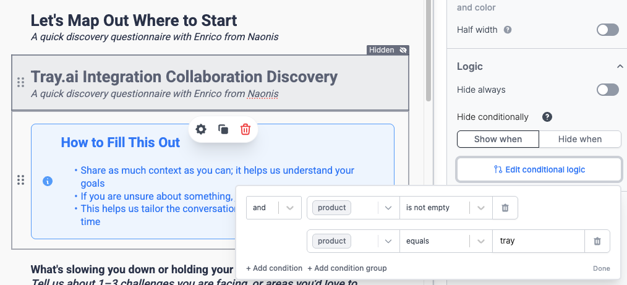The image size is (627, 285).
Task: Delete the 'equals tray' condition
Action: (x=597, y=241)
